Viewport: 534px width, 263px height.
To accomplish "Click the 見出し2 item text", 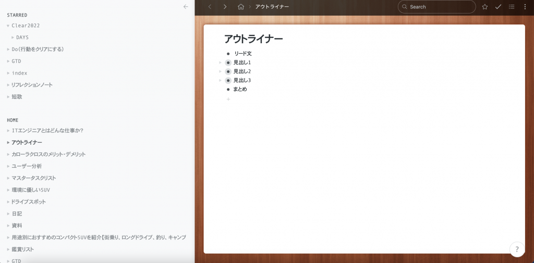I will coord(242,71).
